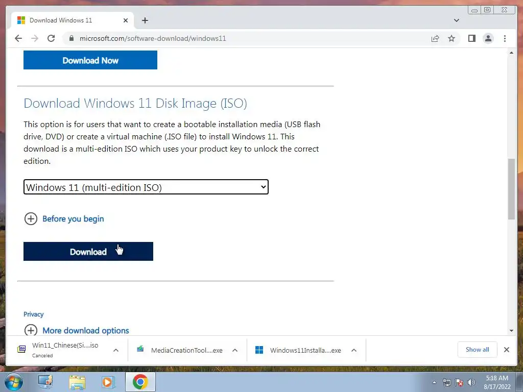The width and height of the screenshot is (523, 392).
Task: Click the Chrome taskbar icon
Action: pos(140,382)
